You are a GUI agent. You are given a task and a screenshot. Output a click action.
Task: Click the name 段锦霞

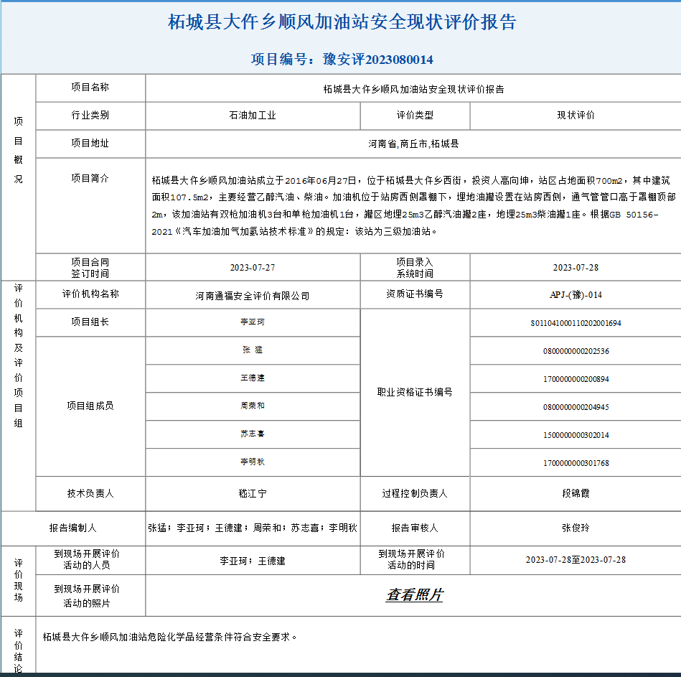coord(576,494)
